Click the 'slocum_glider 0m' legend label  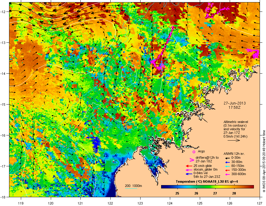[x=206, y=170]
